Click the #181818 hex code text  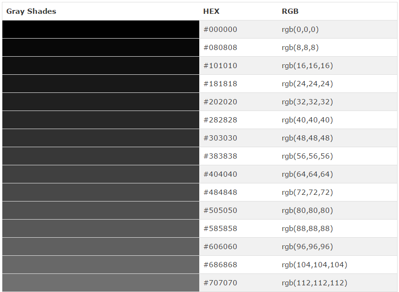click(220, 84)
